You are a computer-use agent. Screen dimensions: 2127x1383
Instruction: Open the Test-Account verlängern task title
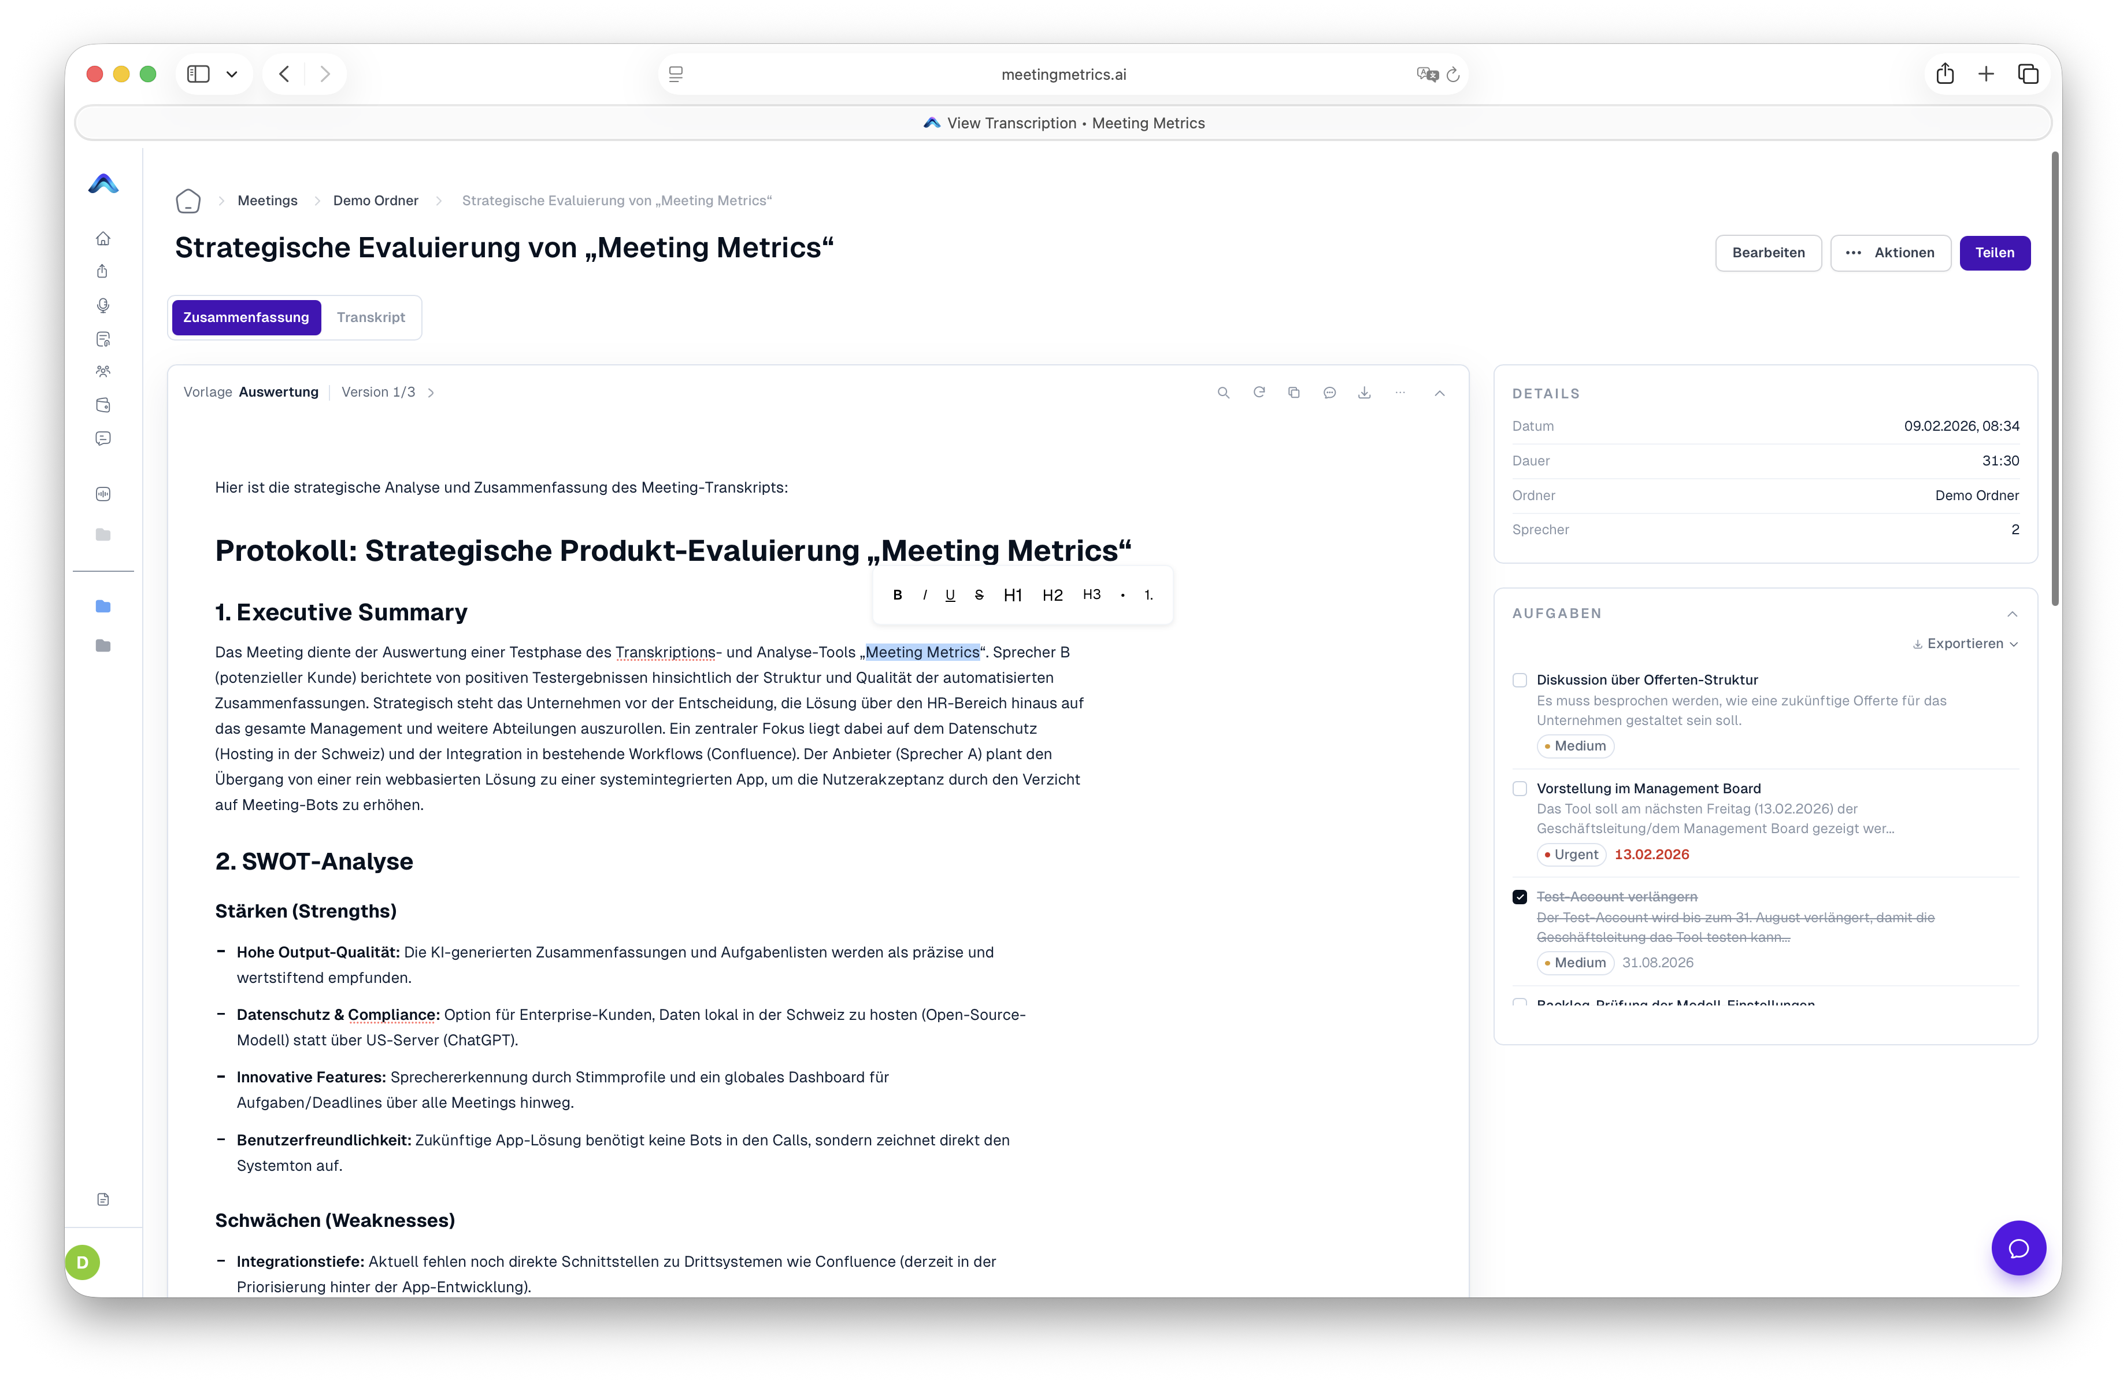[x=1617, y=897]
